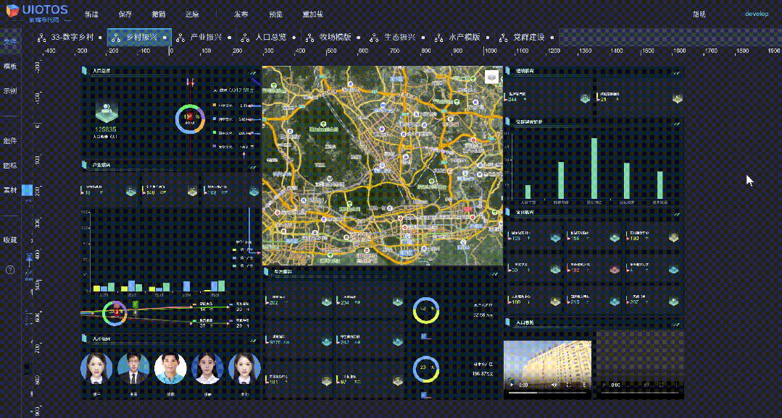782x418 pixels.
Task: Click the icon on the 97 stat card
Action: pyautogui.click(x=397, y=381)
